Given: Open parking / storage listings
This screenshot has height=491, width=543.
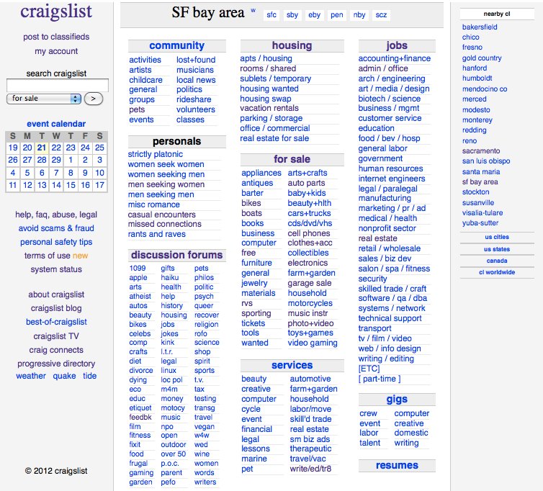Looking at the screenshot, I should (271, 118).
